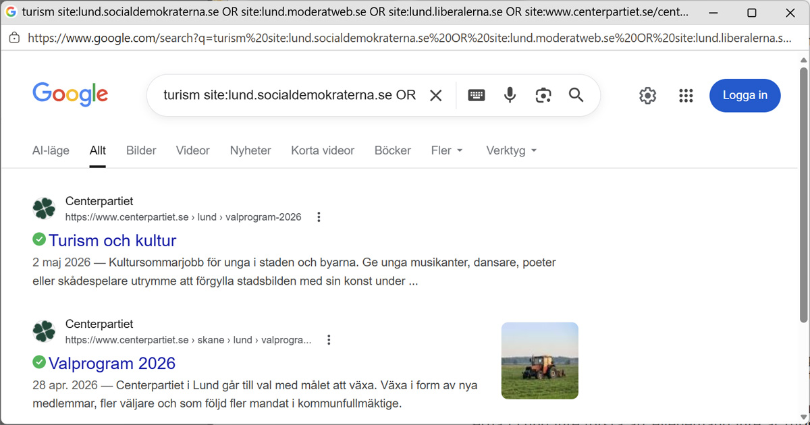This screenshot has width=810, height=425.
Task: Expand the Verktyg dropdown
Action: [x=512, y=150]
